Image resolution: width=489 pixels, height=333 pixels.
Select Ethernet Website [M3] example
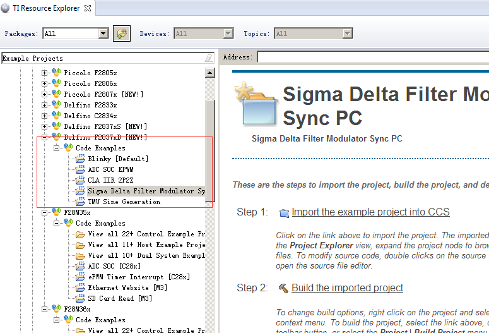127,288
